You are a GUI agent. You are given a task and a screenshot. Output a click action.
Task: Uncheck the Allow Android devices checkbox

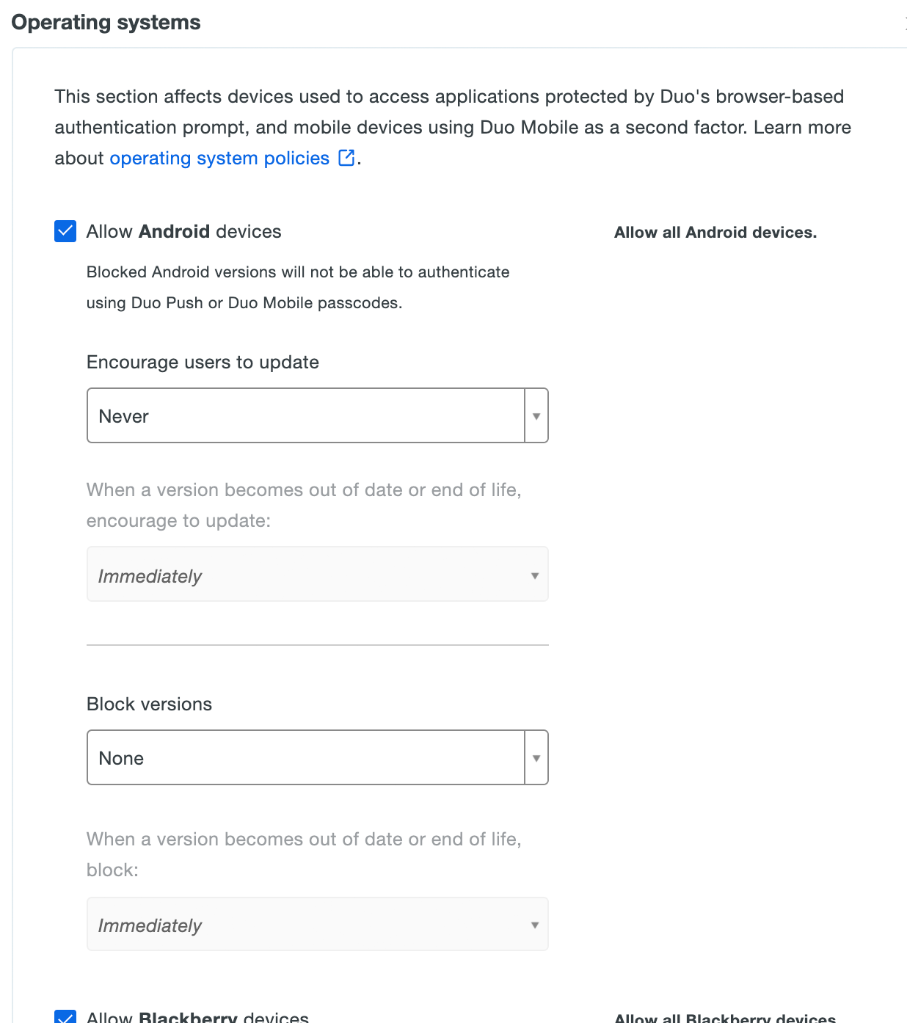(65, 231)
